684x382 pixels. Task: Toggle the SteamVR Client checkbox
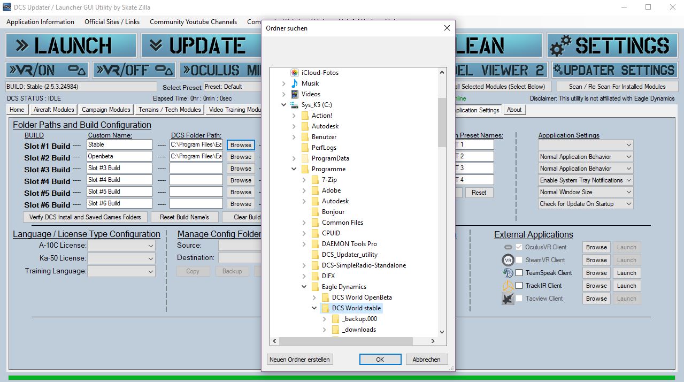click(519, 260)
